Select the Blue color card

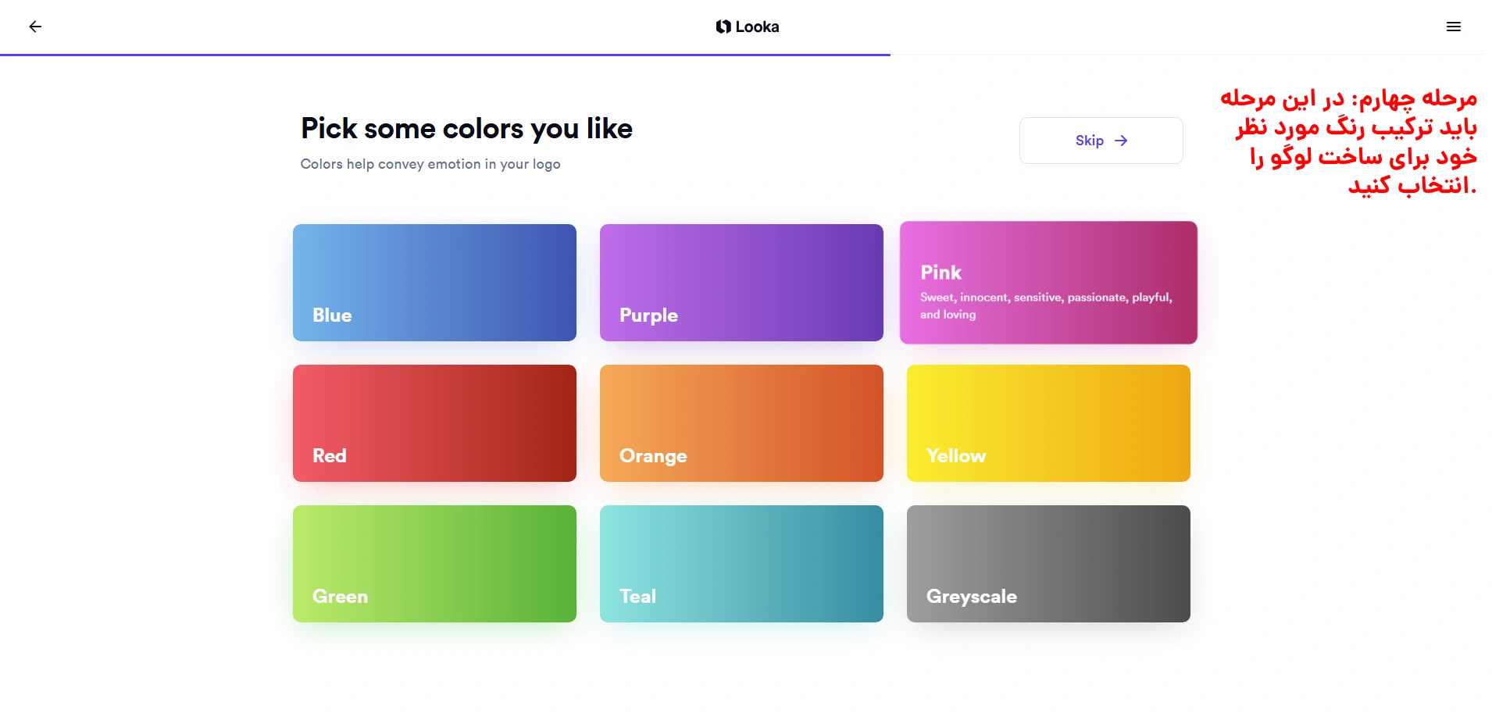pos(434,282)
